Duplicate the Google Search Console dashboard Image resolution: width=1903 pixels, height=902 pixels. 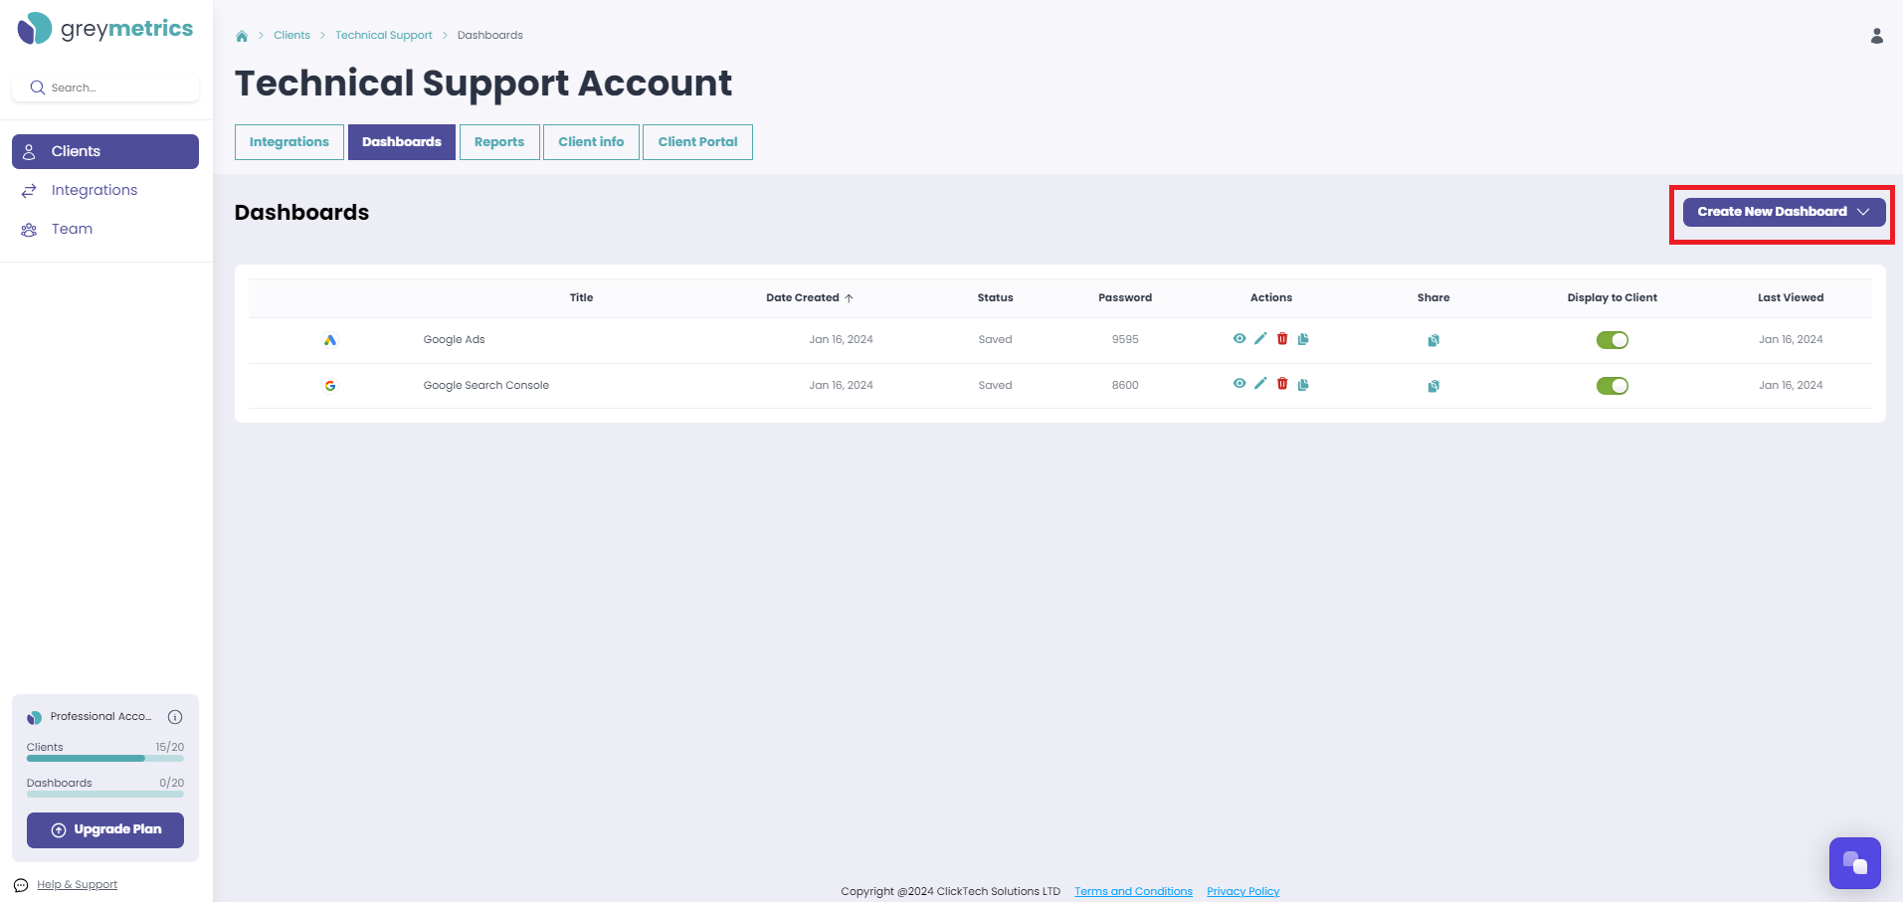(x=1303, y=384)
